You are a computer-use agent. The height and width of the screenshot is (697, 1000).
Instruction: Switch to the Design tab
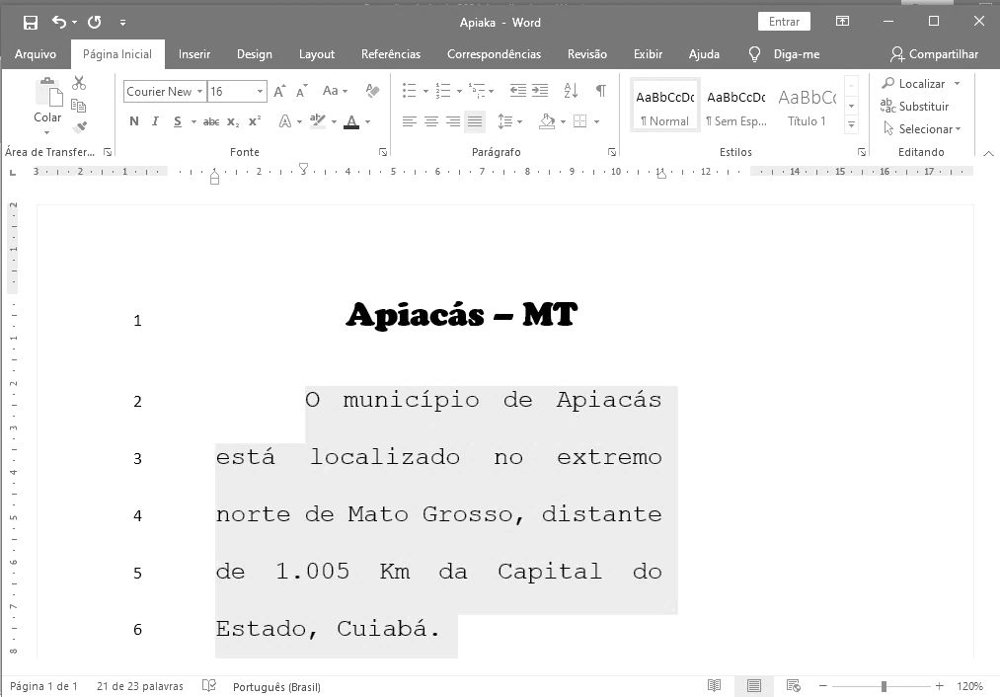tap(255, 54)
